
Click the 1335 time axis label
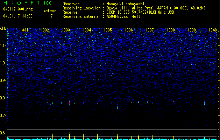pos(108,30)
